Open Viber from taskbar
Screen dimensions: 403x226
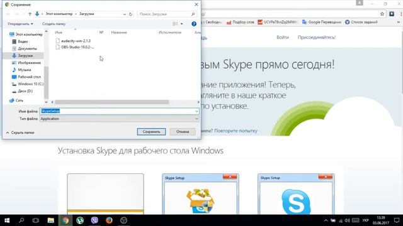[94, 220]
